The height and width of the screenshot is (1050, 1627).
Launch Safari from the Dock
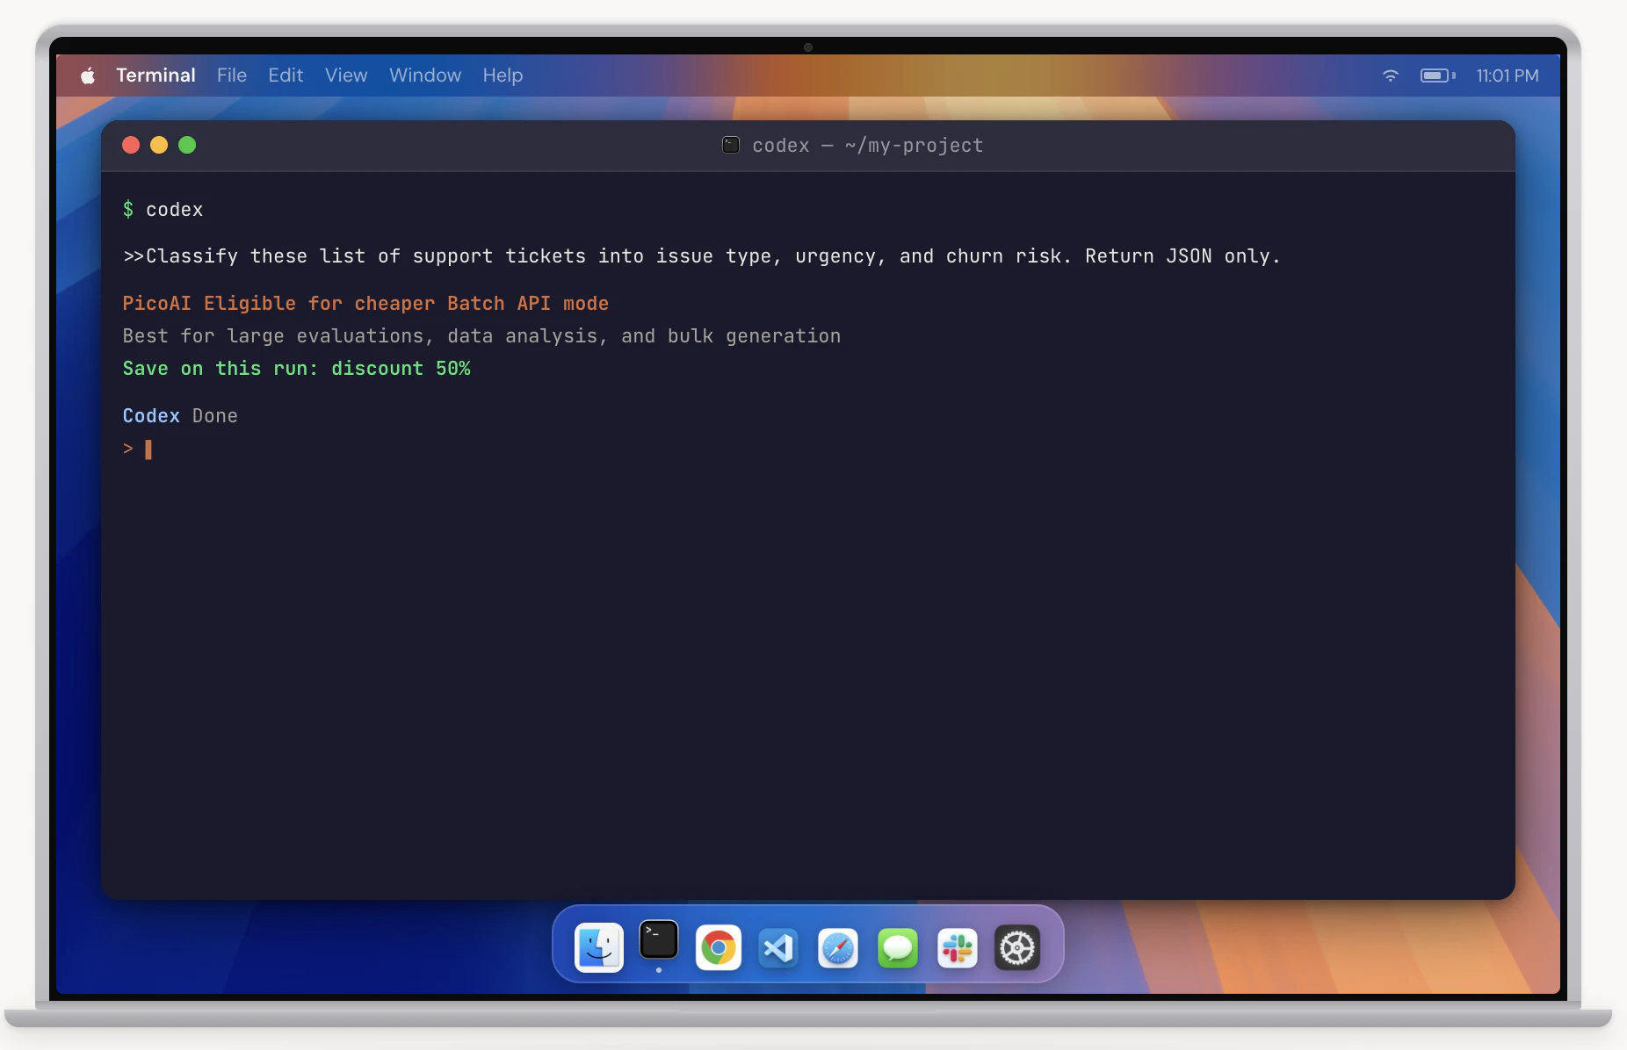point(837,948)
